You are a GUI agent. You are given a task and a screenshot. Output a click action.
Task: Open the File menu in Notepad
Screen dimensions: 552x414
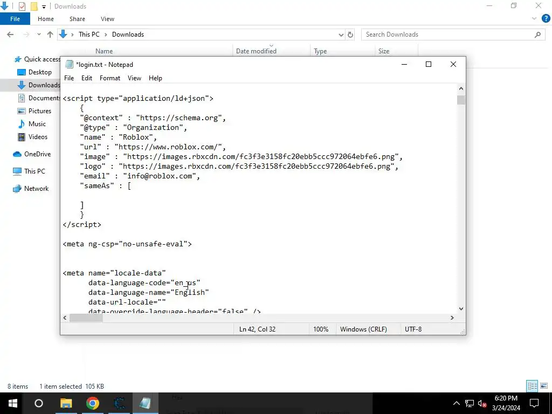tap(69, 78)
